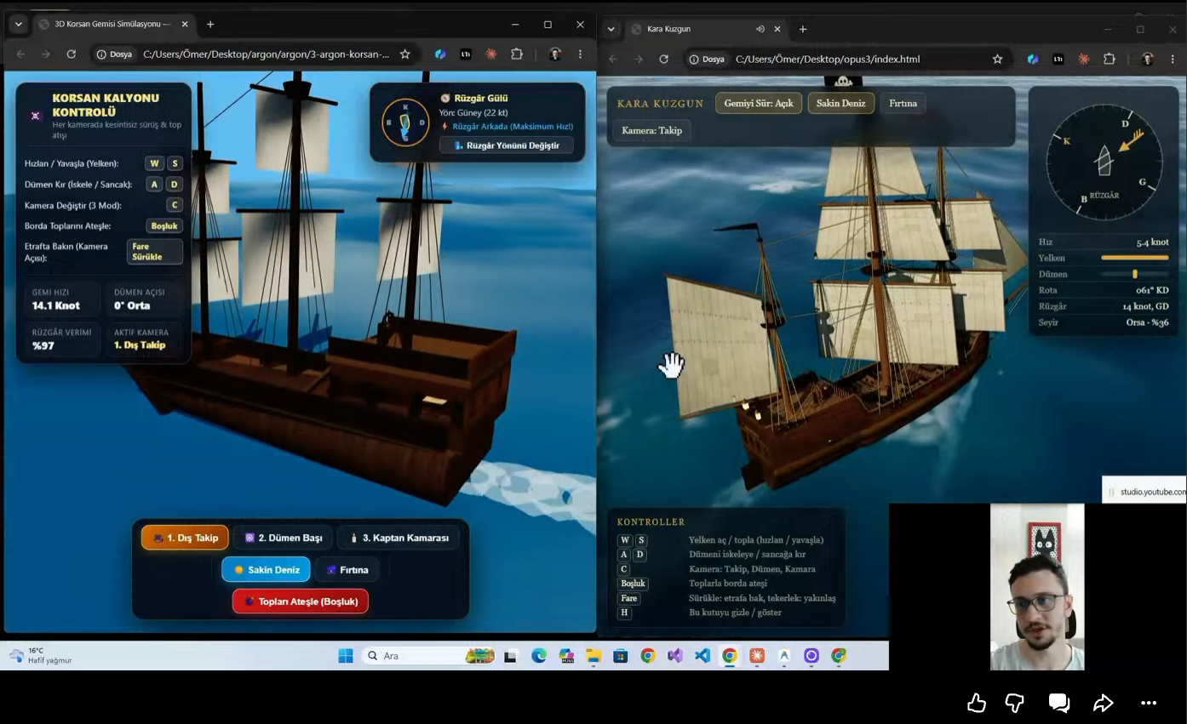Click the orange starburst extension in Kara Kuzgun window

click(1083, 59)
